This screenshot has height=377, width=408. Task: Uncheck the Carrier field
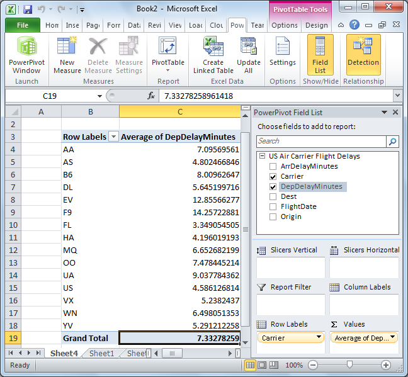coord(273,177)
